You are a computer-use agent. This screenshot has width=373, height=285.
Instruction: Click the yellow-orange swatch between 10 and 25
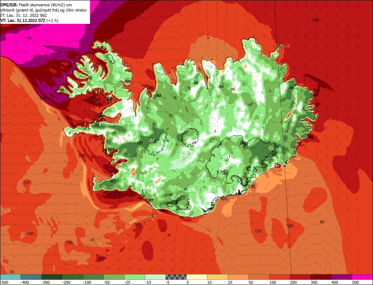pos(218,277)
